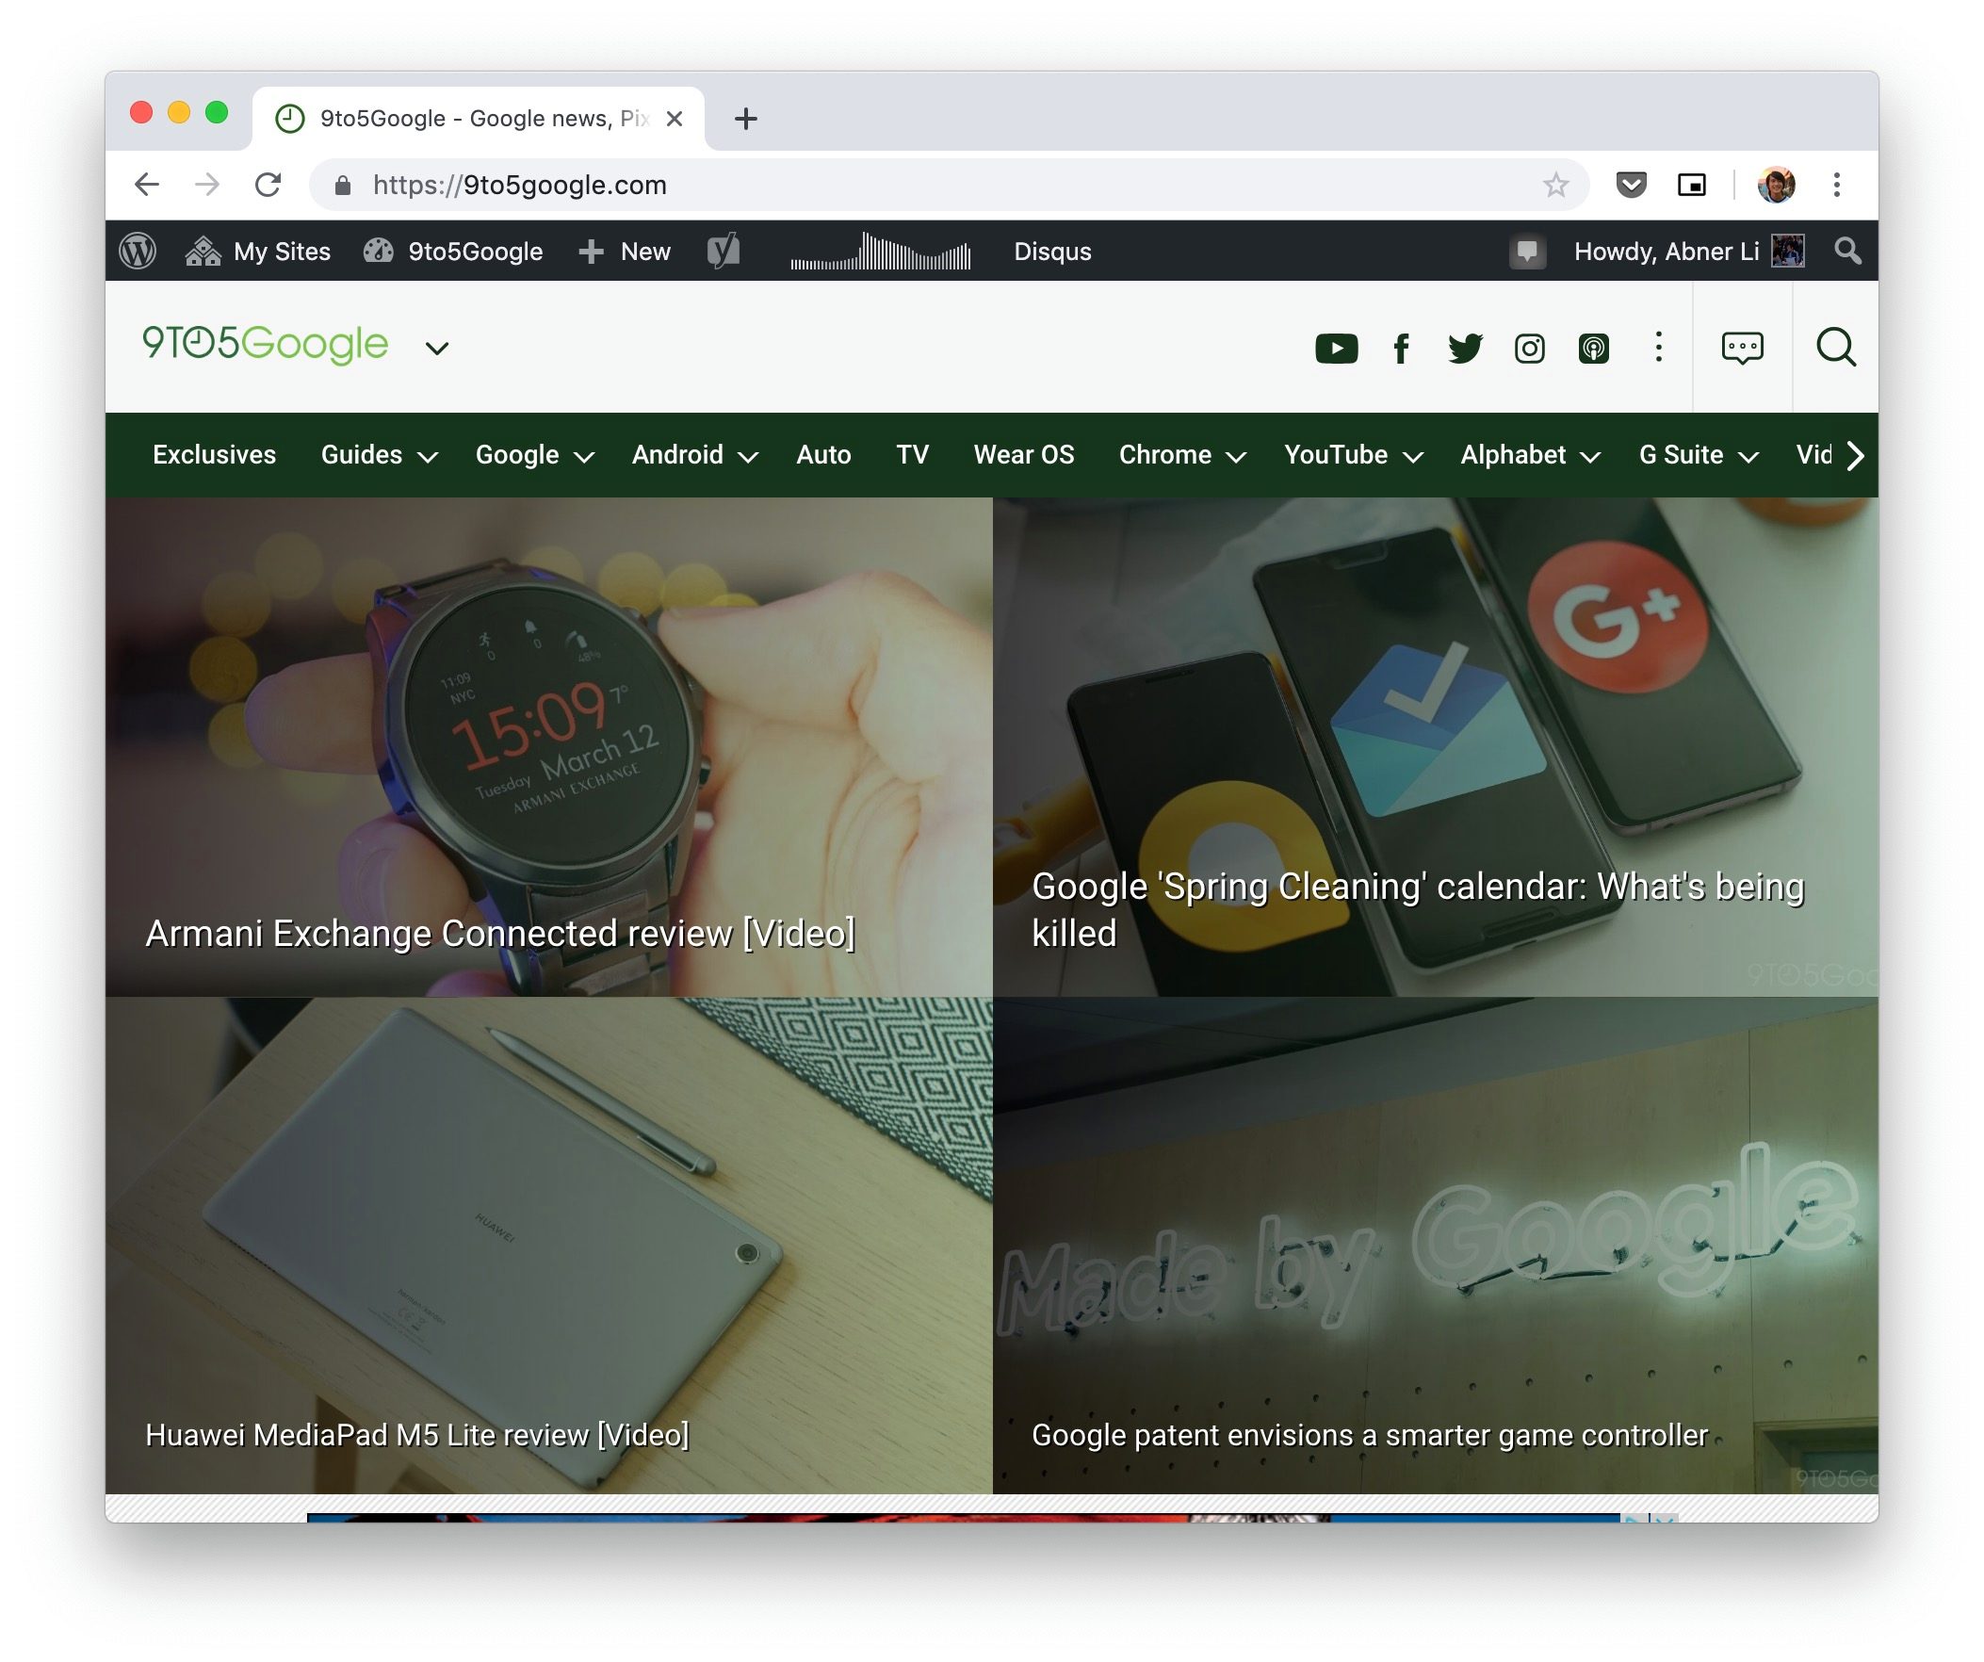Bookmark page with the star icon

1555,185
